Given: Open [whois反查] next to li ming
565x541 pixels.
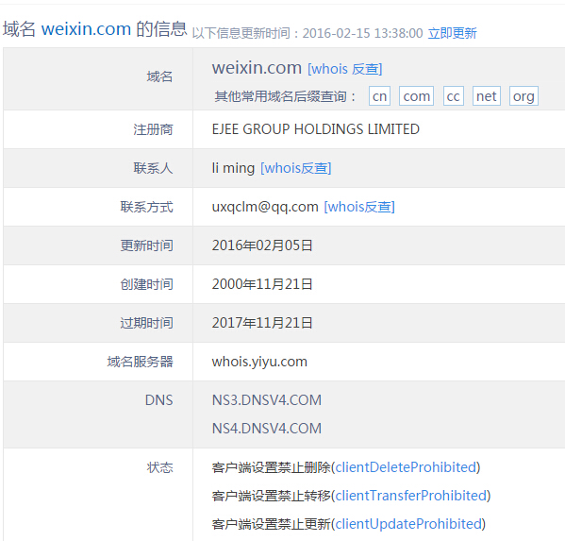Looking at the screenshot, I should point(296,168).
